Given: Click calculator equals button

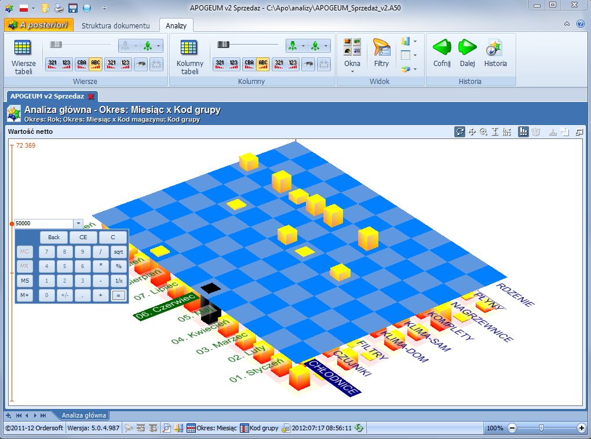Looking at the screenshot, I should [x=118, y=295].
